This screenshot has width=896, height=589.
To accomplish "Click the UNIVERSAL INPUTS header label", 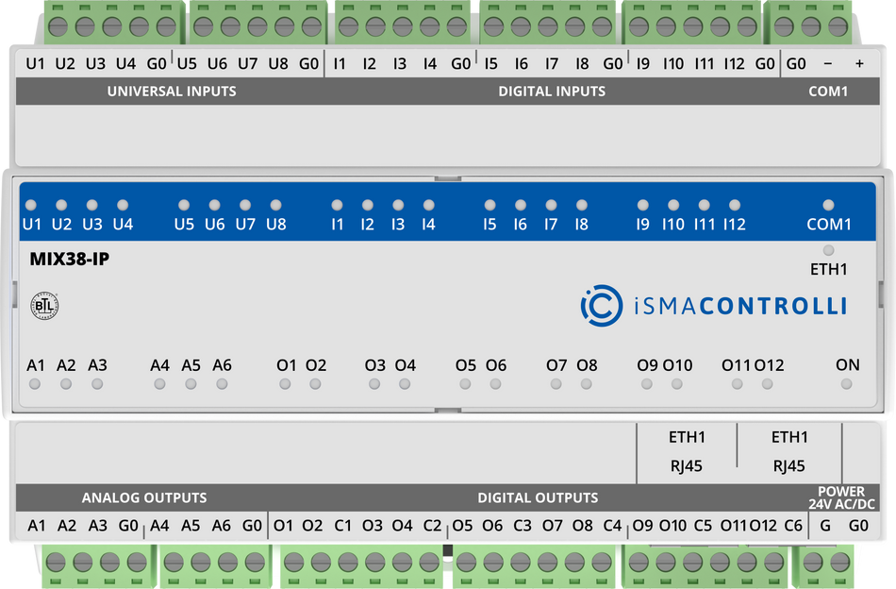I will [172, 92].
